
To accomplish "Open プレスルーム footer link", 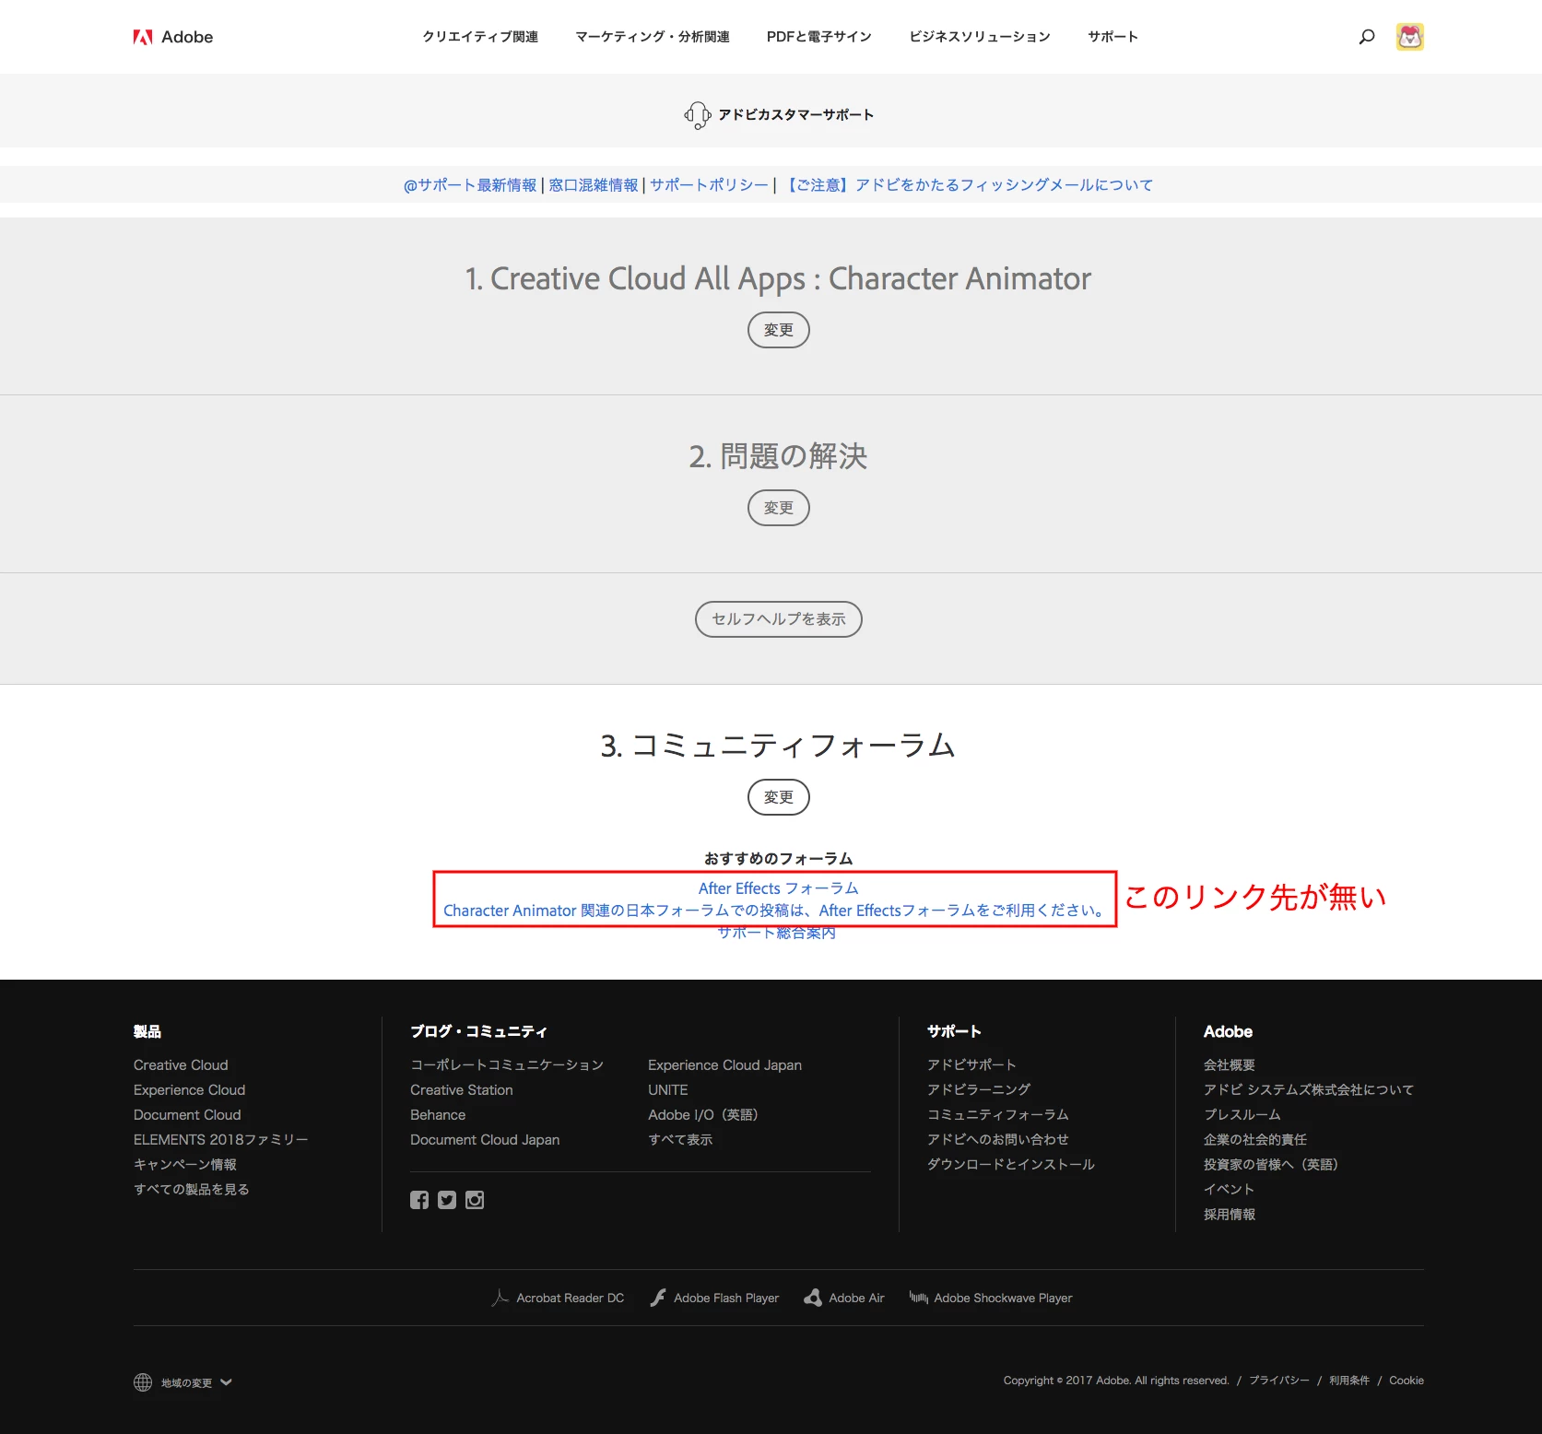I will click(1242, 1115).
